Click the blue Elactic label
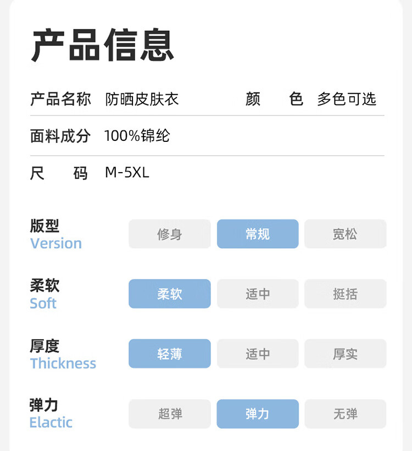The image size is (412, 451). point(51,422)
